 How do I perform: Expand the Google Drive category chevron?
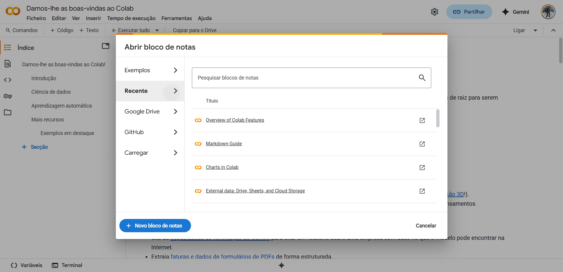175,111
